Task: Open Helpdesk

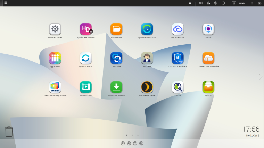Action: [x=147, y=58]
